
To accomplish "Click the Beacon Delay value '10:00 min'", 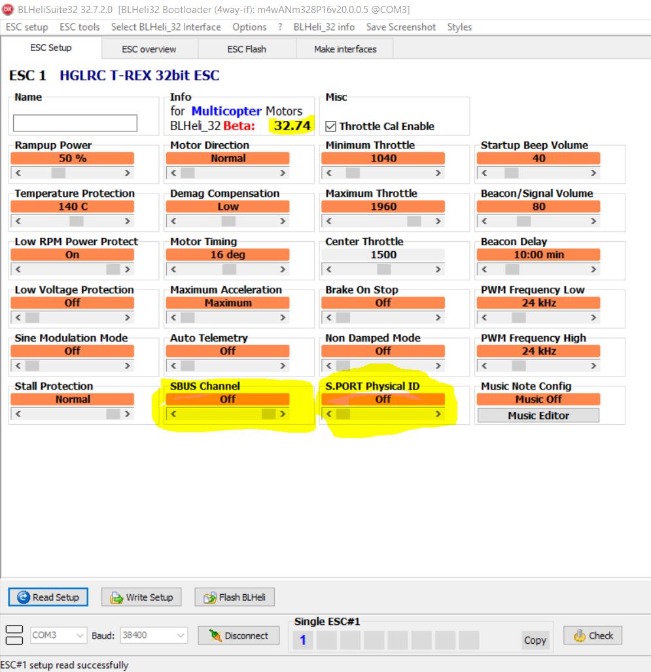I will 538,254.
